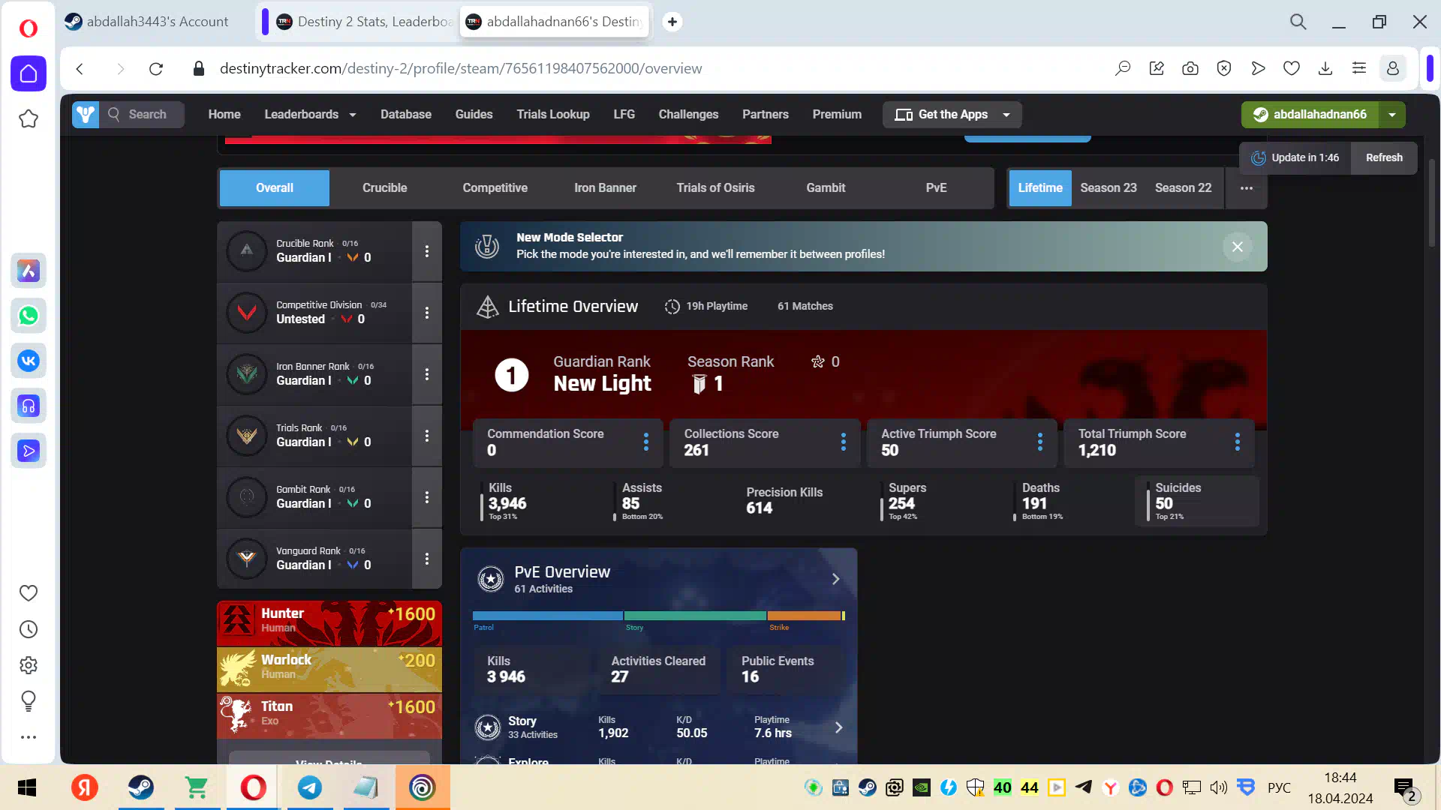Switch to the Iron Banner tab
The image size is (1441, 810).
[606, 188]
